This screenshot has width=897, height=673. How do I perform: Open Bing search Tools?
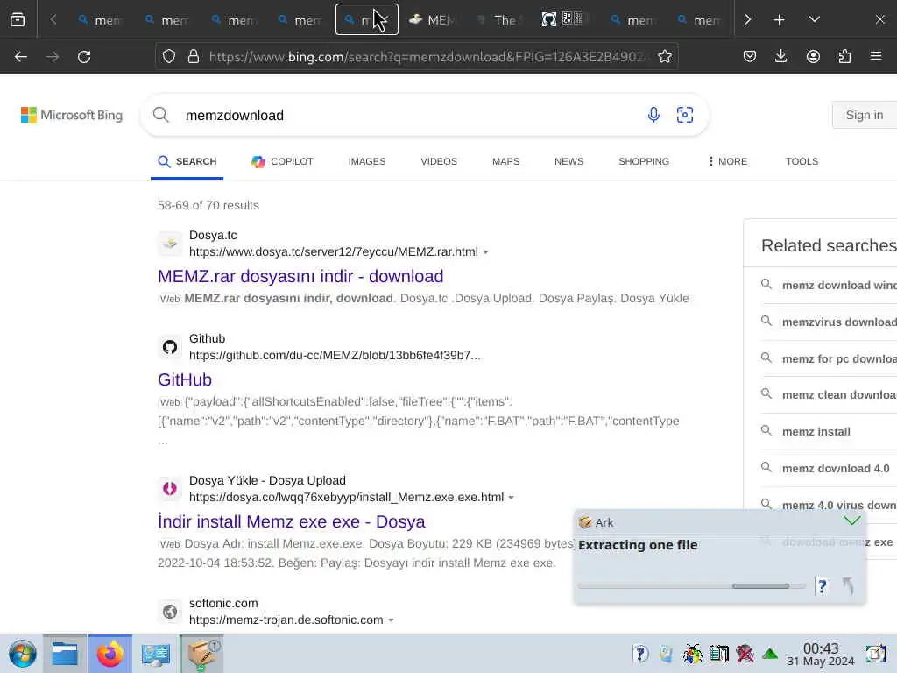tap(802, 161)
